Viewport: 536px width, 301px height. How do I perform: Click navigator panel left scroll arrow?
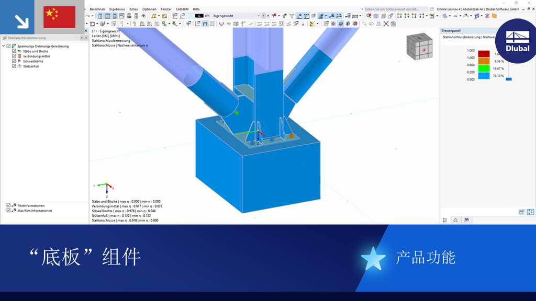pos(82,38)
